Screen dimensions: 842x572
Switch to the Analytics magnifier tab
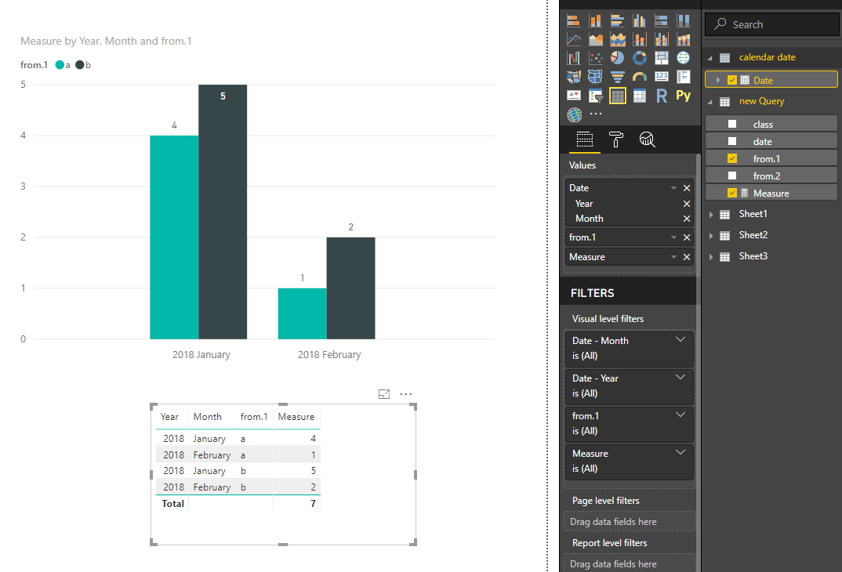647,139
